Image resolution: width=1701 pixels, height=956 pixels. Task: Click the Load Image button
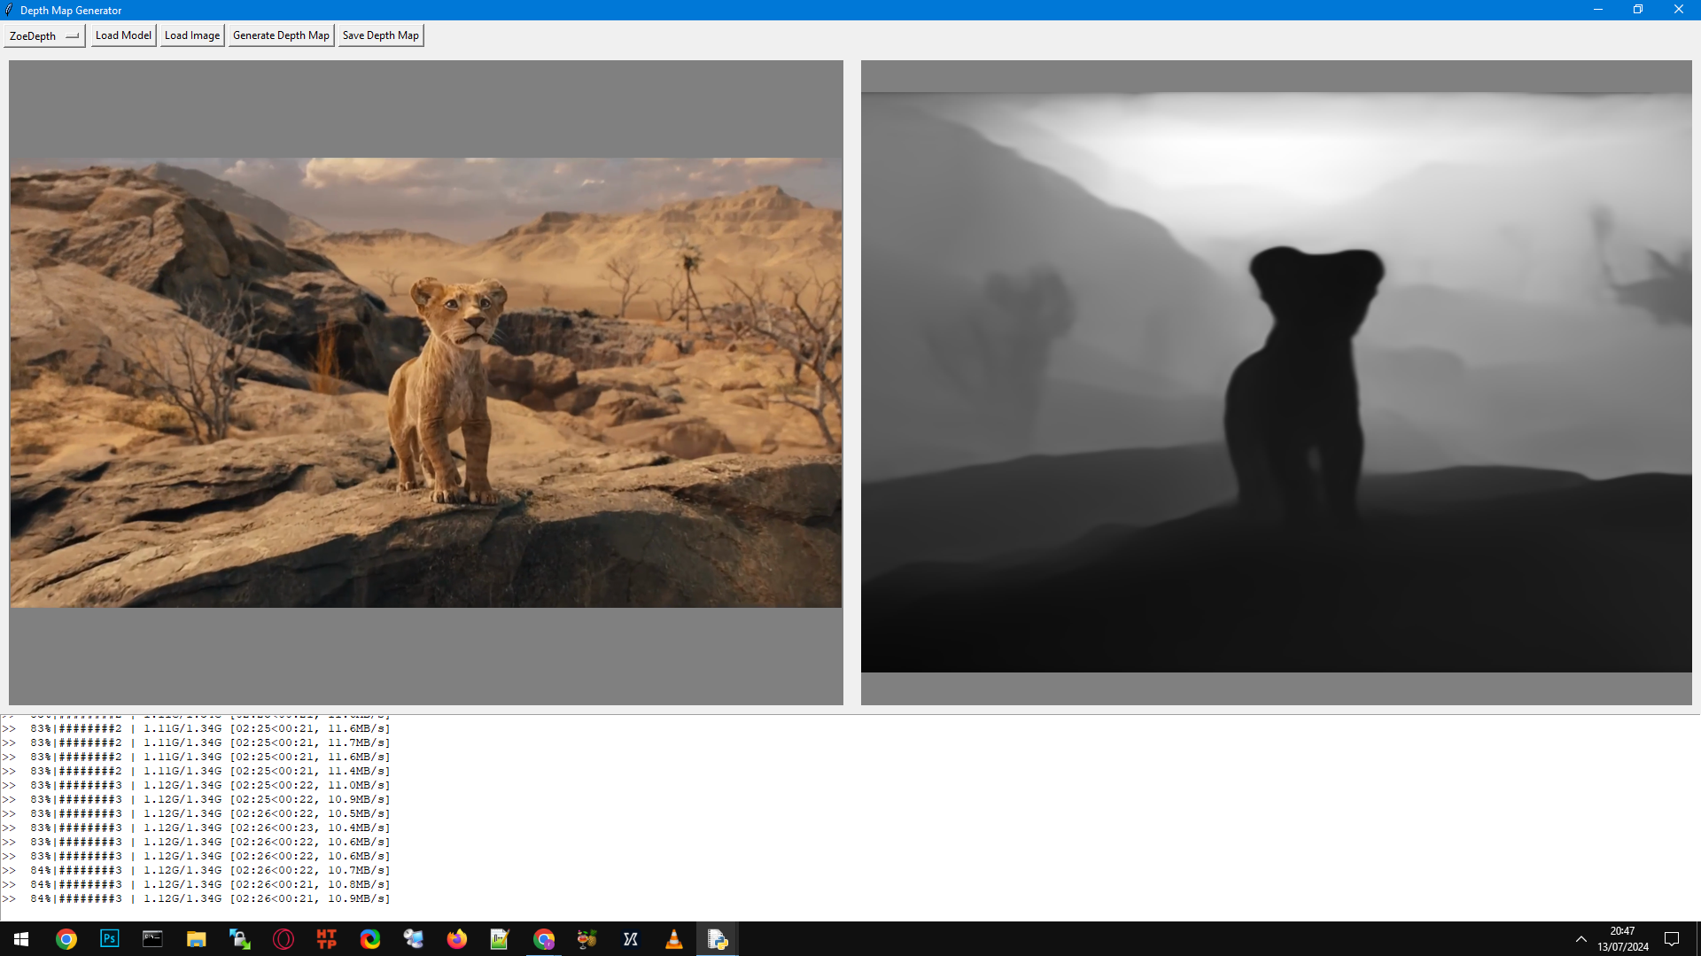click(x=192, y=35)
